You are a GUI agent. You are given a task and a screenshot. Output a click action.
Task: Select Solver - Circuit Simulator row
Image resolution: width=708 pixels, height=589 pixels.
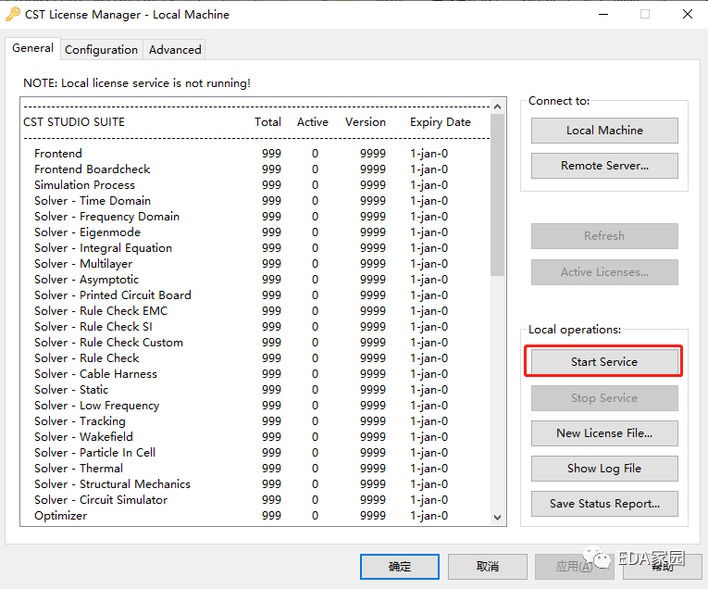pos(241,500)
